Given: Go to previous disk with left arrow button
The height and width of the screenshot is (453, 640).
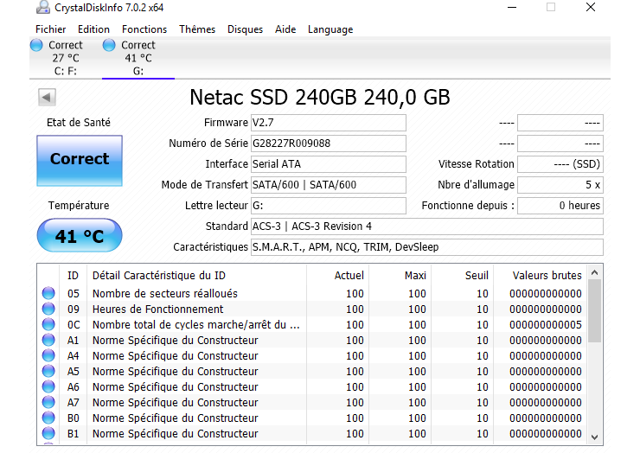Looking at the screenshot, I should [x=47, y=97].
